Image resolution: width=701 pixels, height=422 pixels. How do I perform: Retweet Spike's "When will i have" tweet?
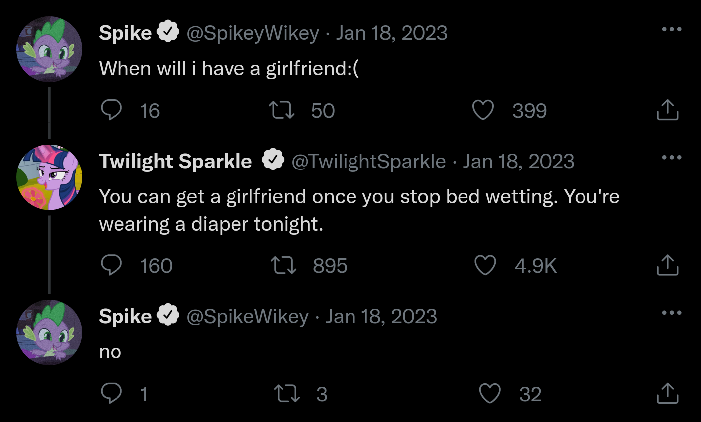[282, 110]
